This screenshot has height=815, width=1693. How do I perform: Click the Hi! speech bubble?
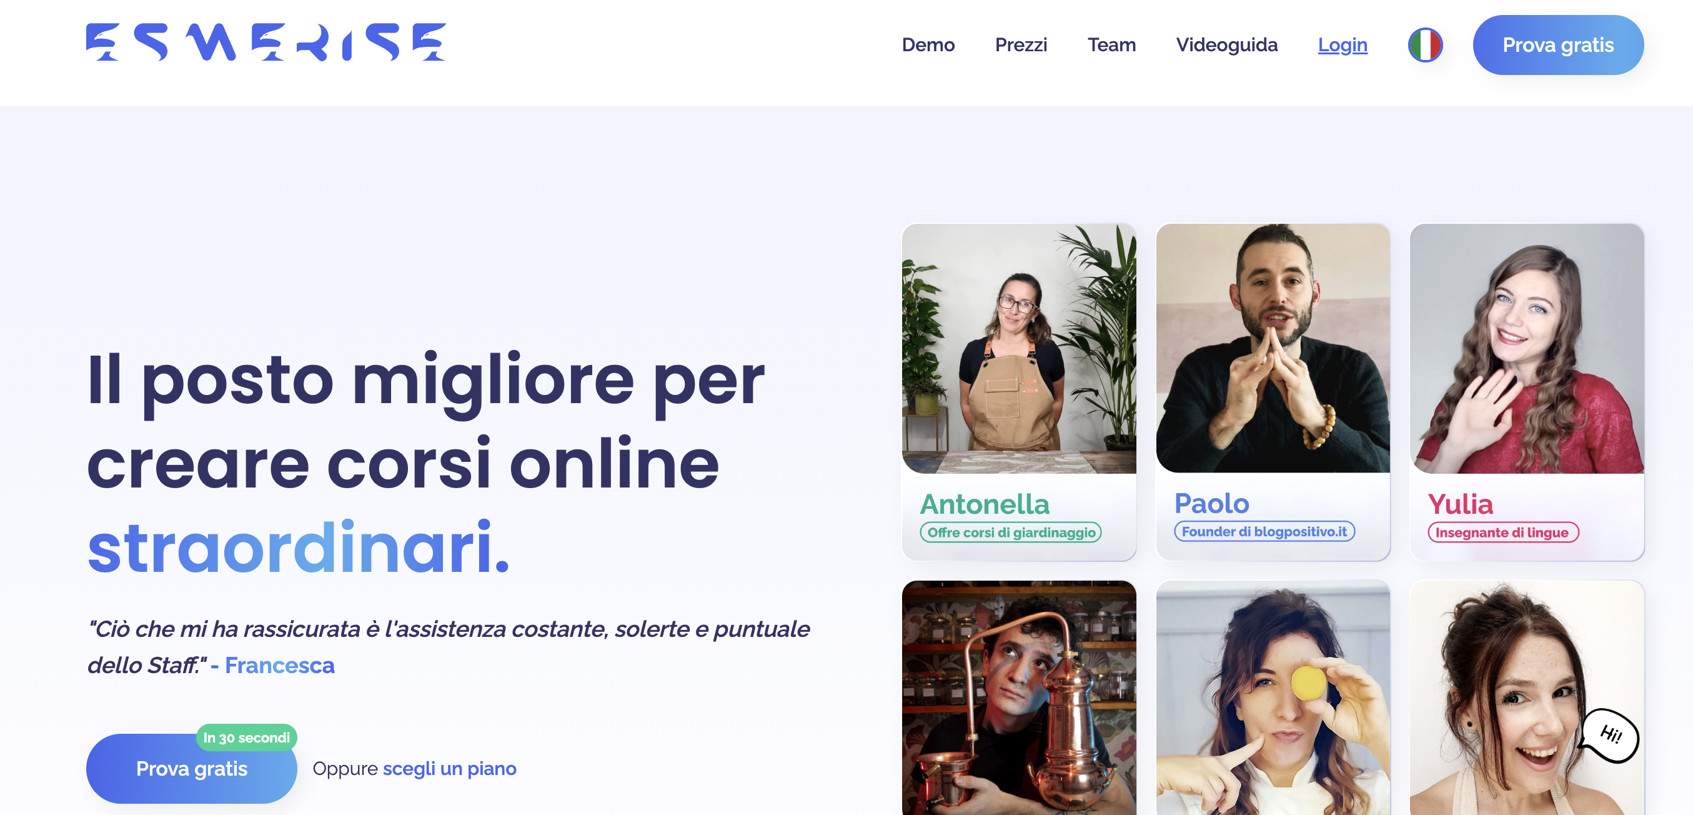coord(1609,736)
